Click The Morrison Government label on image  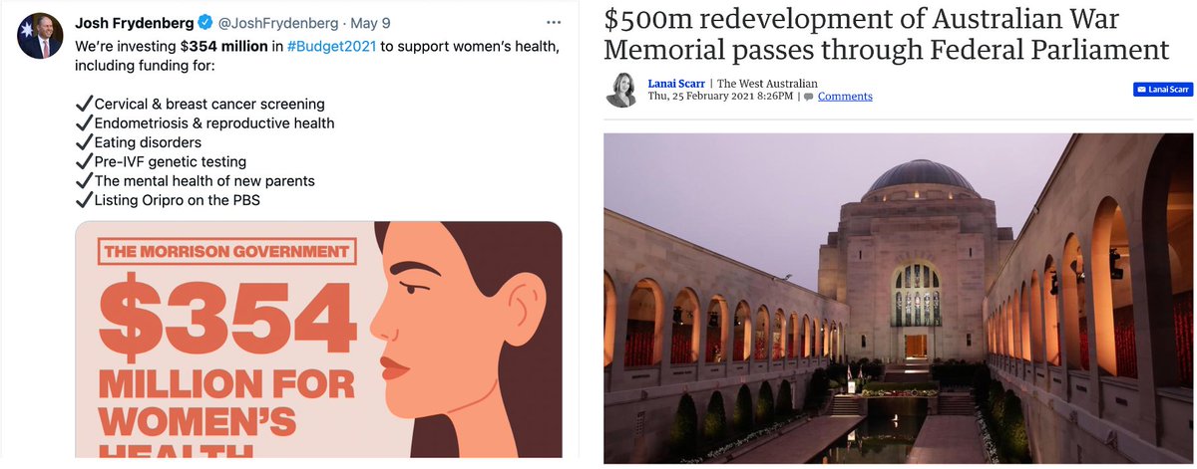click(225, 251)
